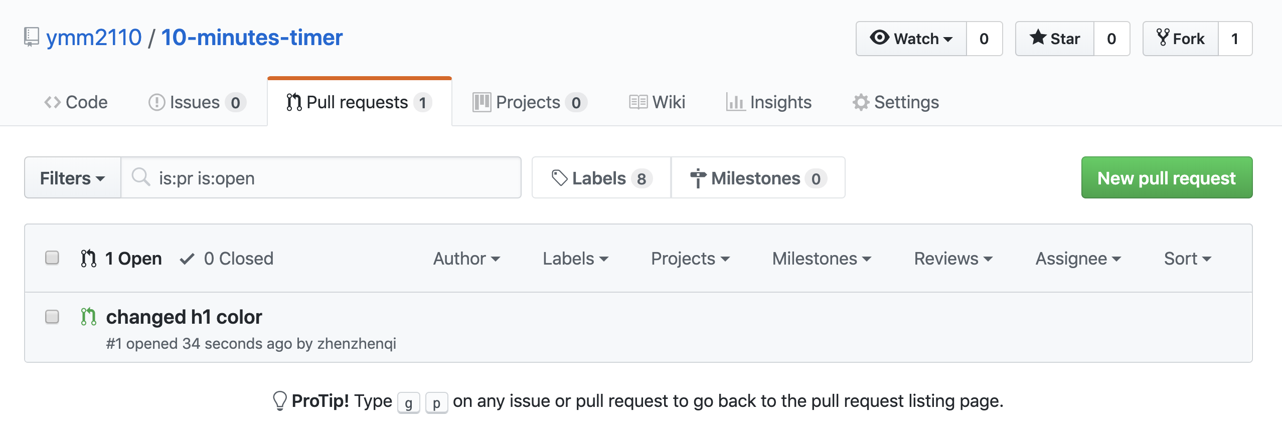Open the ymm2110 user link
1282x447 pixels.
[x=94, y=38]
